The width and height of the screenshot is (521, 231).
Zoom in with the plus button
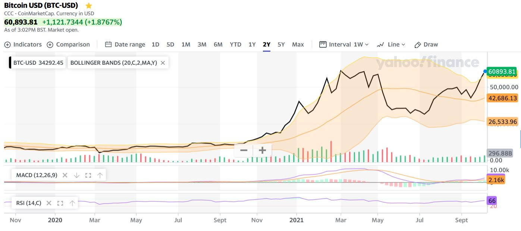point(263,150)
